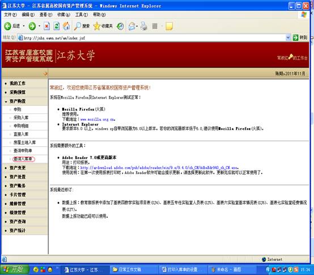Select 查询申购单 in sidebar

[23, 151]
